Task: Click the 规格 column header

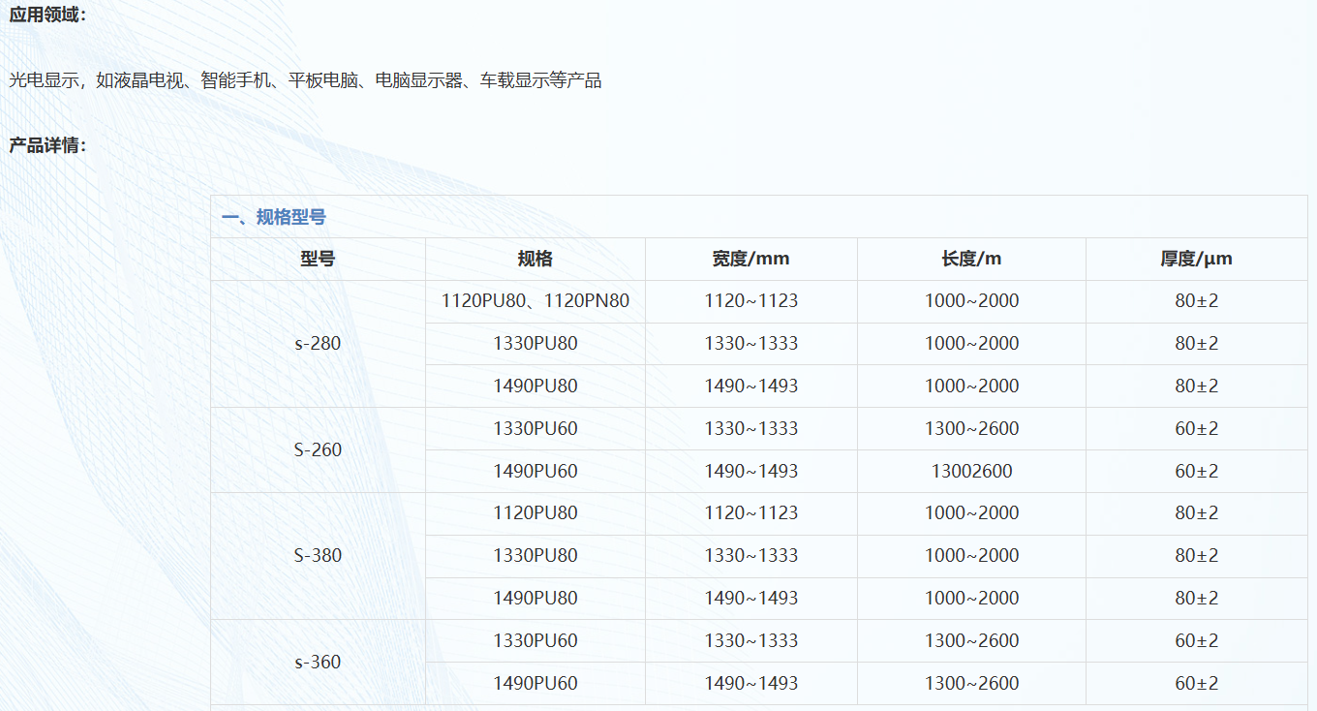Action: (535, 259)
